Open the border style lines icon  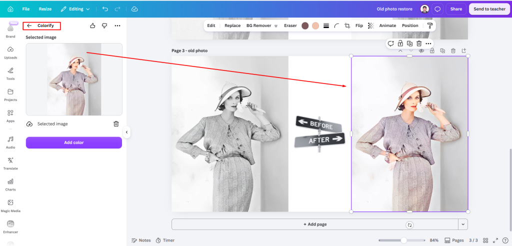point(326,26)
